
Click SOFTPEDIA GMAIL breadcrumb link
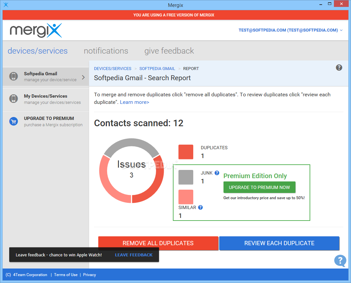tap(157, 68)
